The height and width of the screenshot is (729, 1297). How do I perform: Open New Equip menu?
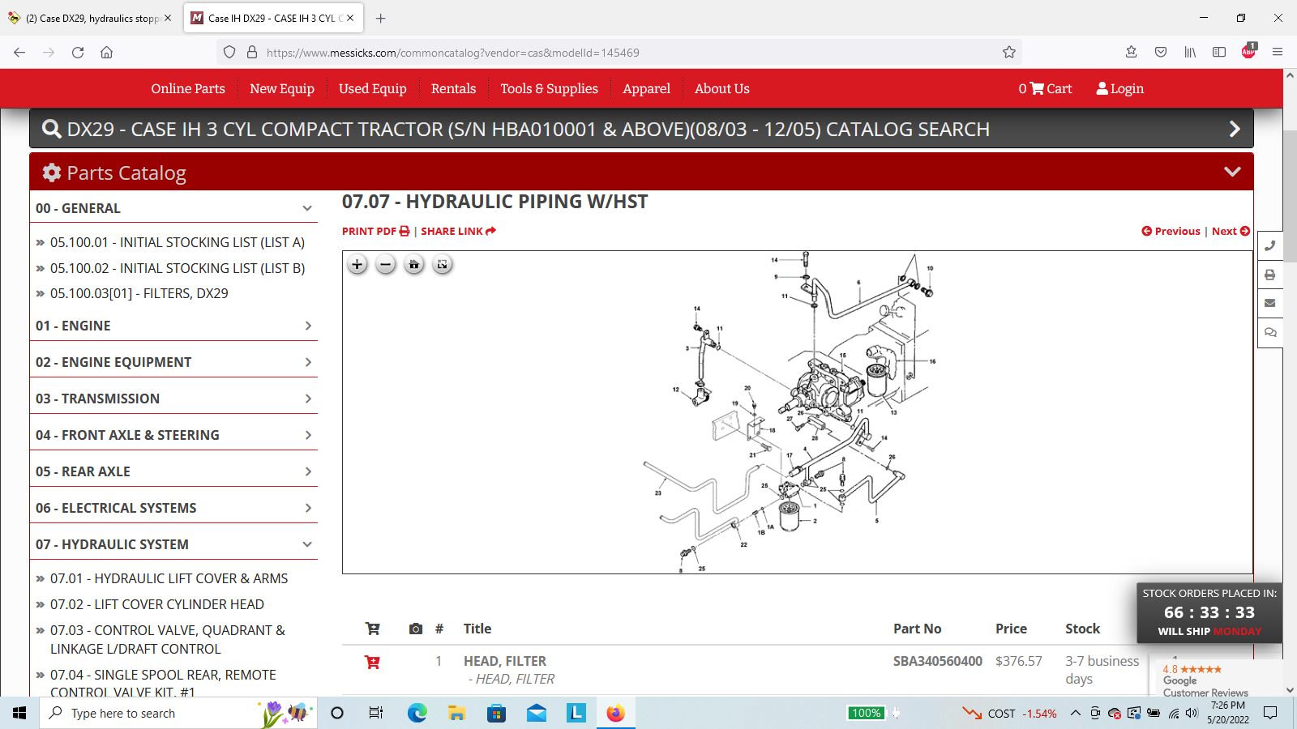(282, 88)
